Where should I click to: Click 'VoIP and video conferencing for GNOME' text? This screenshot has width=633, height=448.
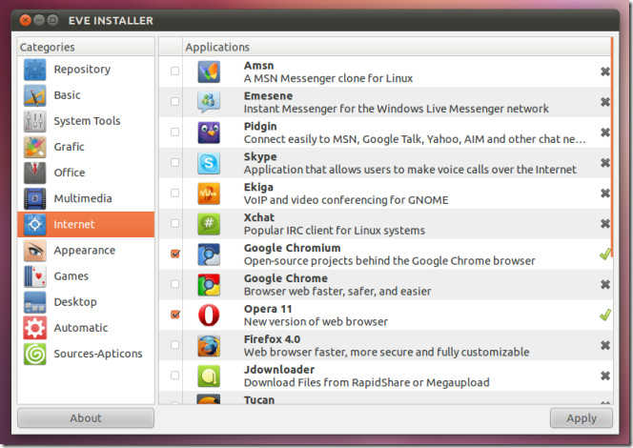pos(346,200)
